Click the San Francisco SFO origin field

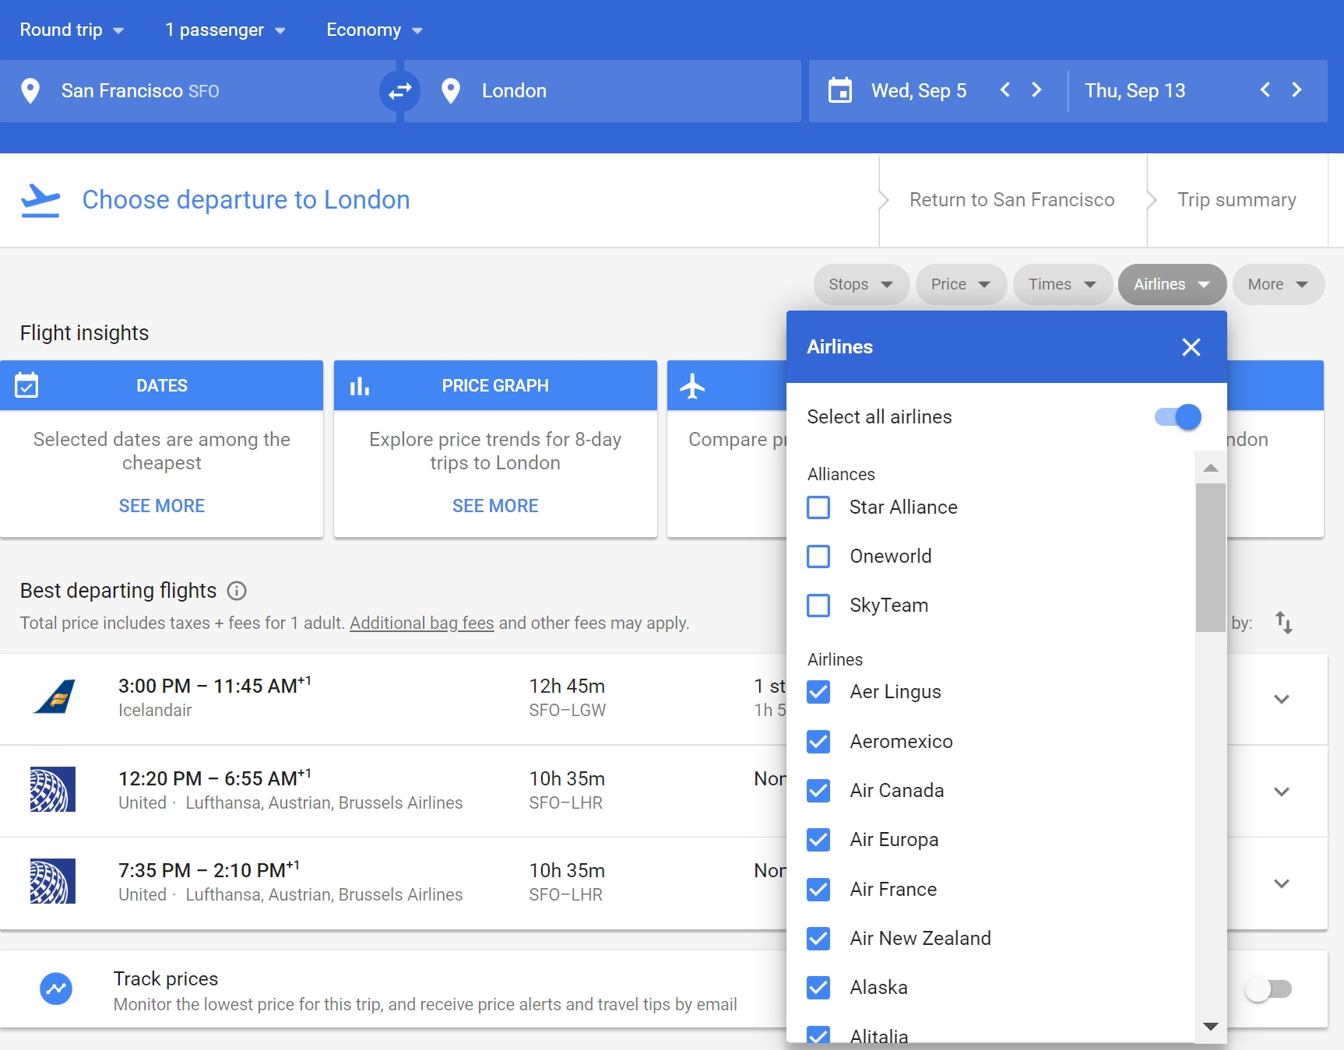198,91
